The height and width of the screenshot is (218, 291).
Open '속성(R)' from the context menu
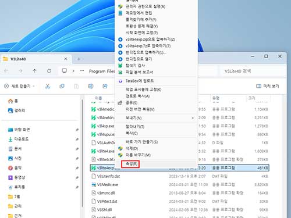(132, 164)
